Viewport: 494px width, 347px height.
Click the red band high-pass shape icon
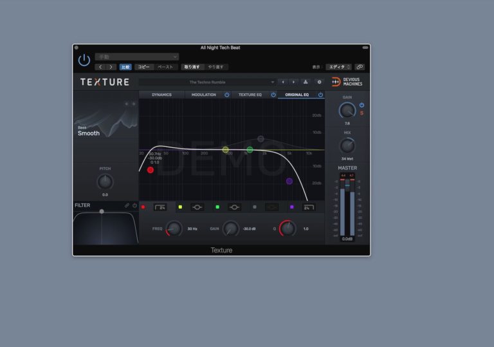pos(161,207)
